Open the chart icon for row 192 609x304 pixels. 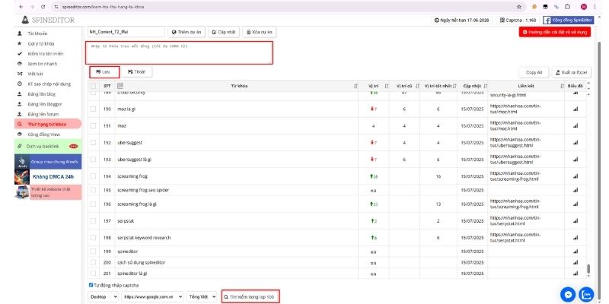coord(576,143)
